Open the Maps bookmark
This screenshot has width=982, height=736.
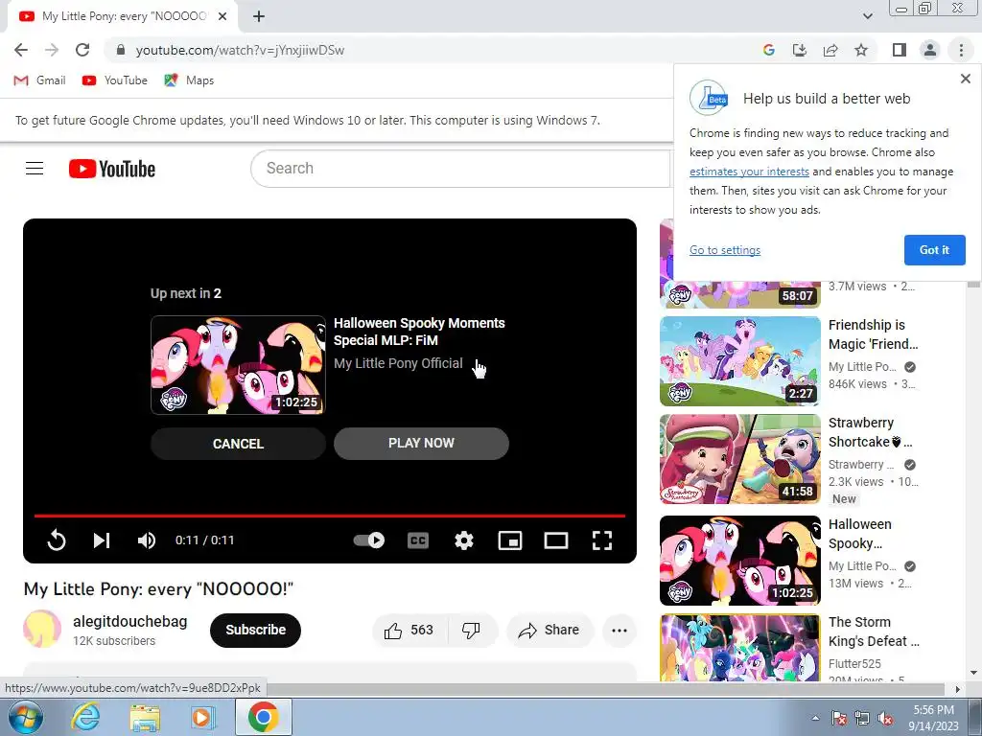point(189,80)
